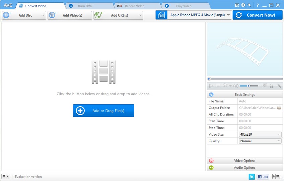This screenshot has height=181, width=284.
Task: Switch to the Record Video tab
Action: point(134,6)
